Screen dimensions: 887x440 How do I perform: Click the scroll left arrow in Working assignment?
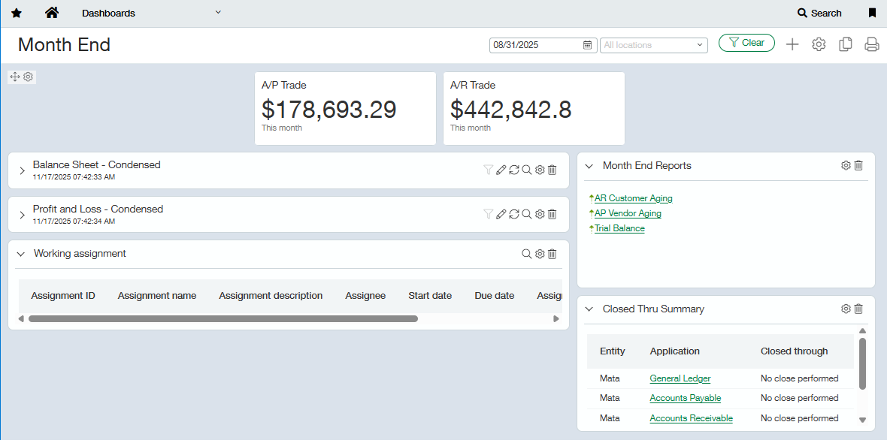pyautogui.click(x=21, y=319)
